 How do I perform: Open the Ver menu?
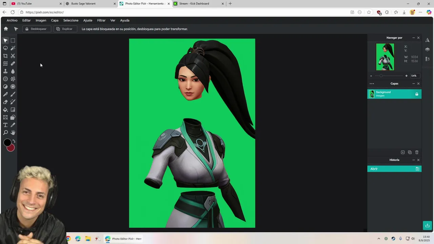point(113,20)
